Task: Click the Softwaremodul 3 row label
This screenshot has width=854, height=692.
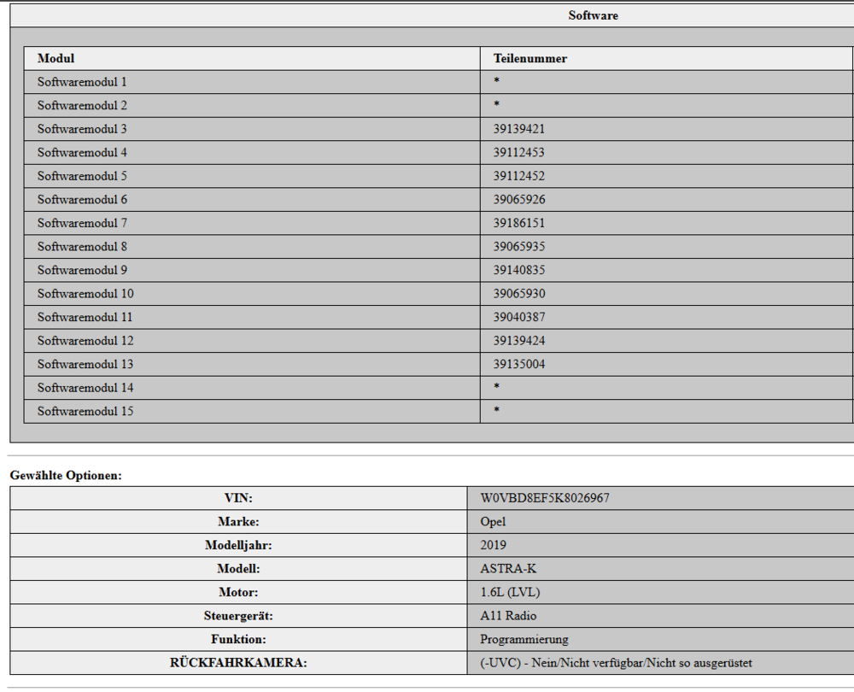Action: point(82,129)
